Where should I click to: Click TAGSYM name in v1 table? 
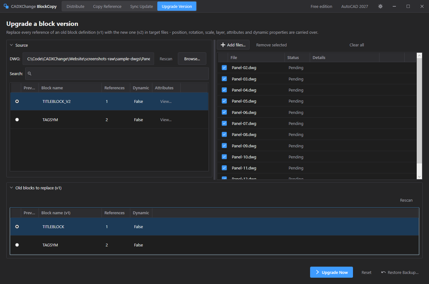click(x=50, y=245)
